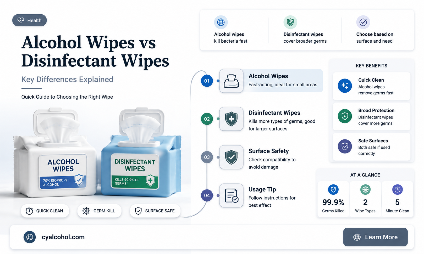Screen dimensions: 424x254
Task: Select step 01 number circle
Action: tap(207, 81)
